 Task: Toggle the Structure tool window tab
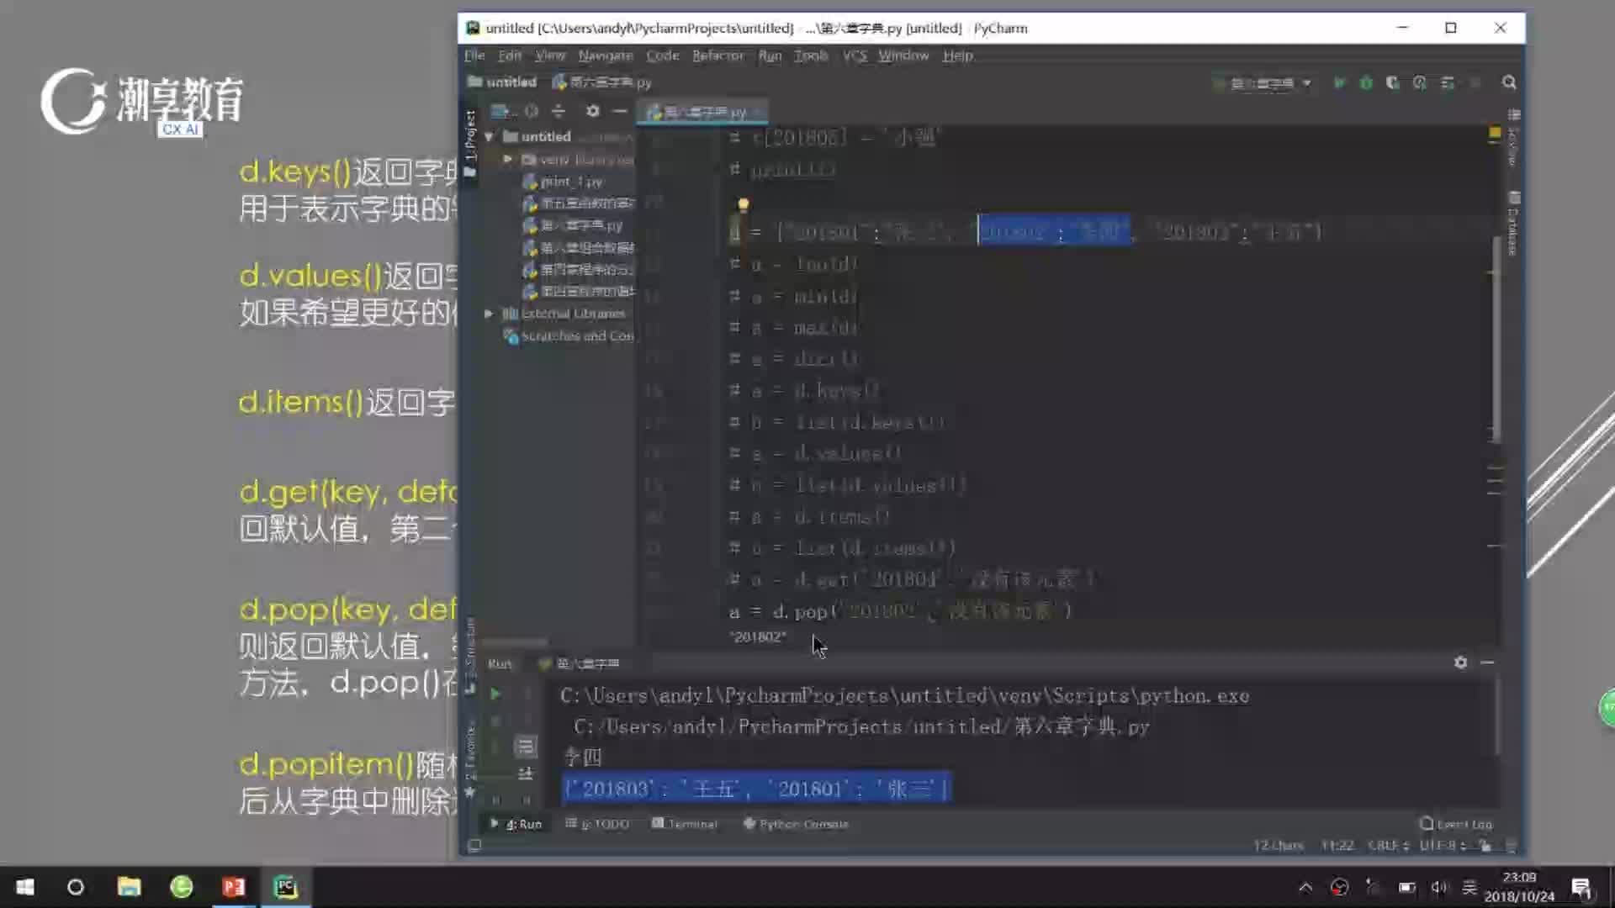click(x=470, y=654)
